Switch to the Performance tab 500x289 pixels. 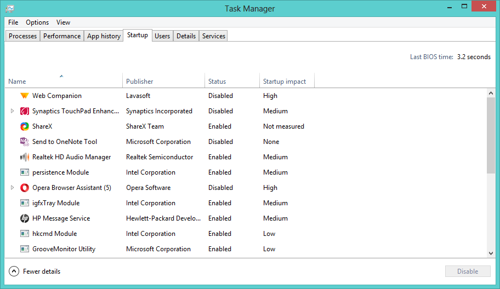pos(62,36)
